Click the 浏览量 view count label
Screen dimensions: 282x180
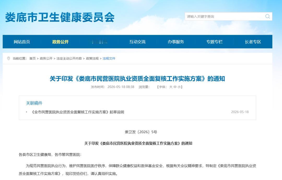tap(144, 87)
